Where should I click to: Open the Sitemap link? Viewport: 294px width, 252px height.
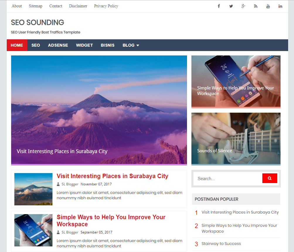(x=36, y=6)
